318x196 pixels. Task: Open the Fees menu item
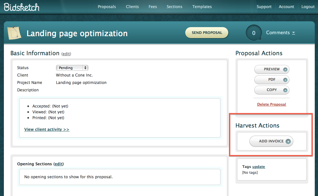pos(153,7)
